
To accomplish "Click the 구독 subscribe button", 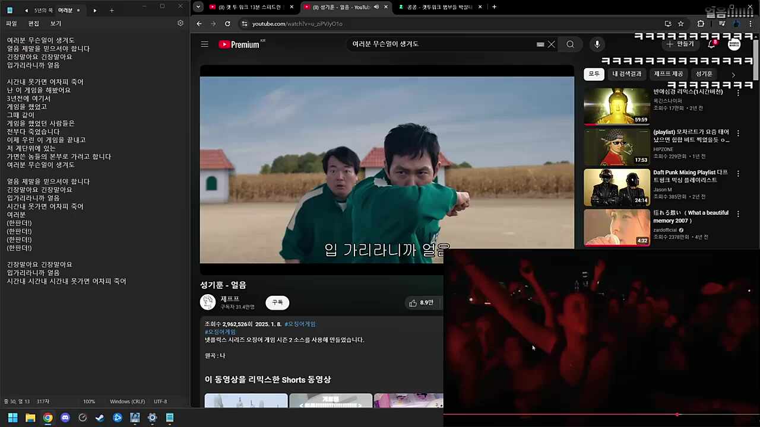I will 277,302.
